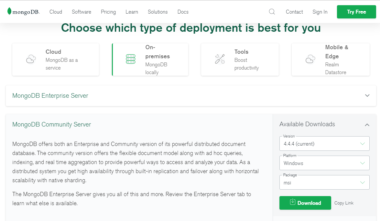The image size is (380, 221).
Task: Click the green Download button
Action: coord(305,203)
